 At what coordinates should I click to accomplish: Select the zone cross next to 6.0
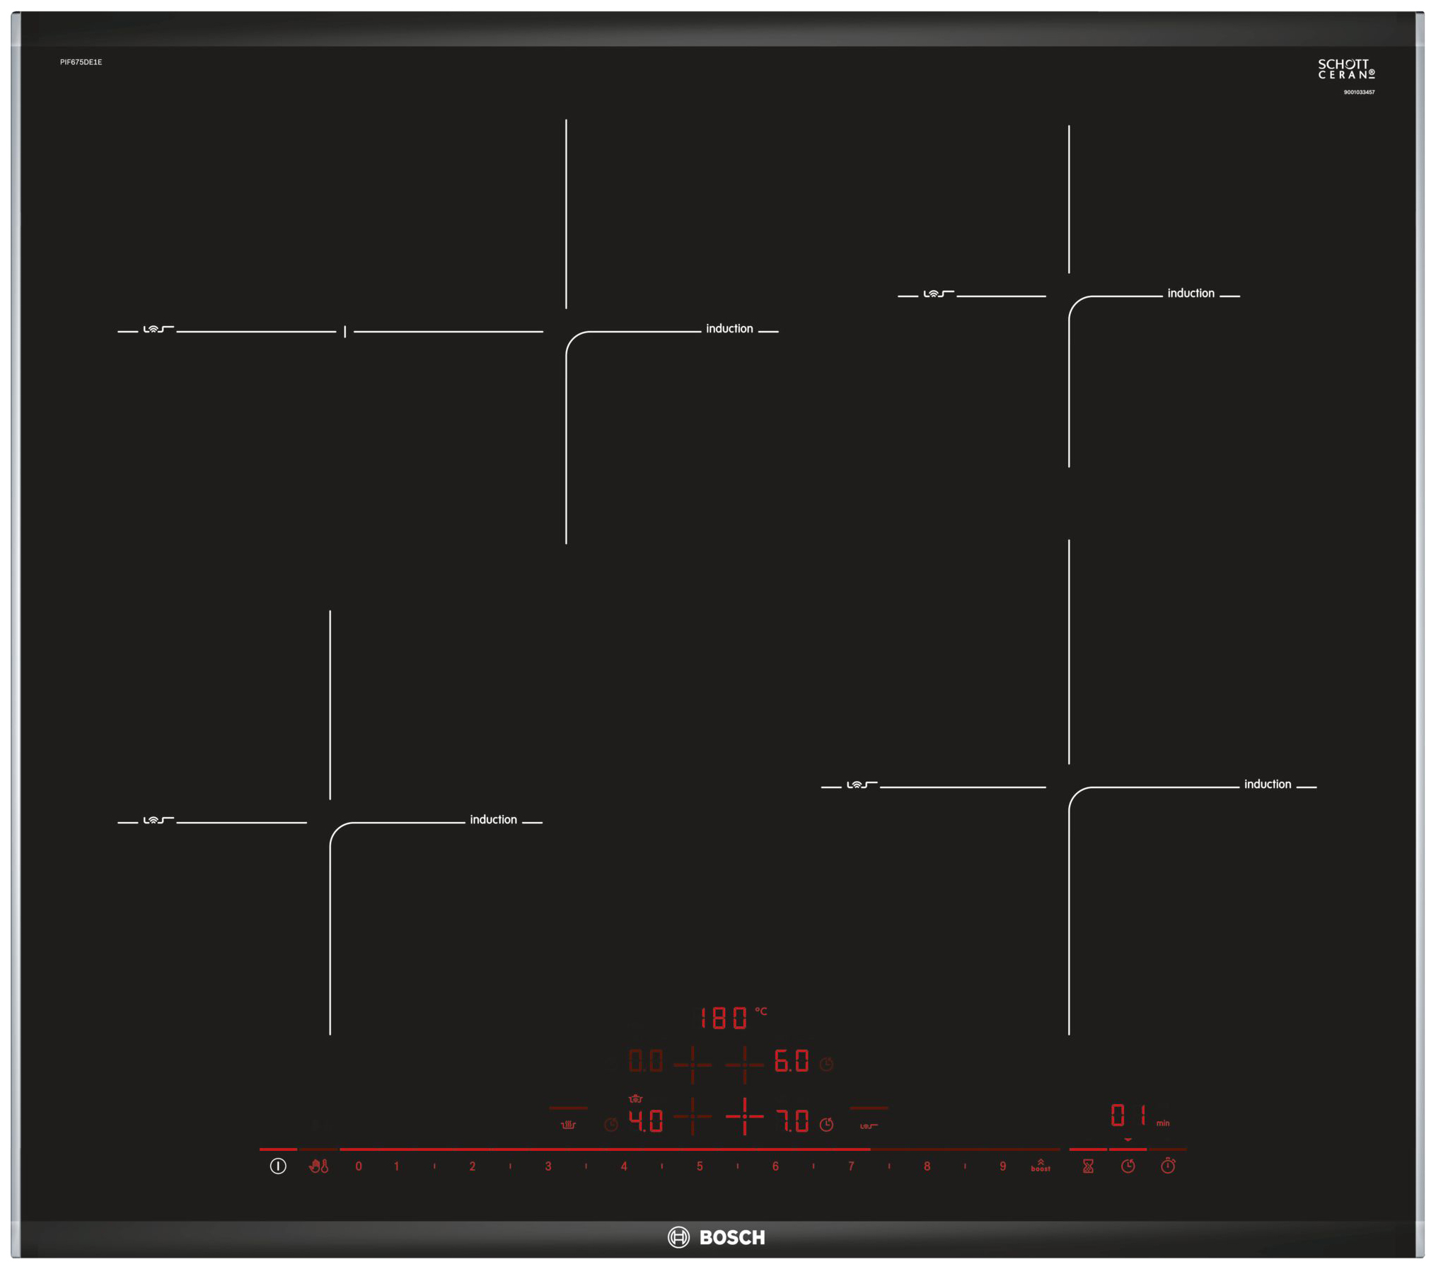(745, 1065)
